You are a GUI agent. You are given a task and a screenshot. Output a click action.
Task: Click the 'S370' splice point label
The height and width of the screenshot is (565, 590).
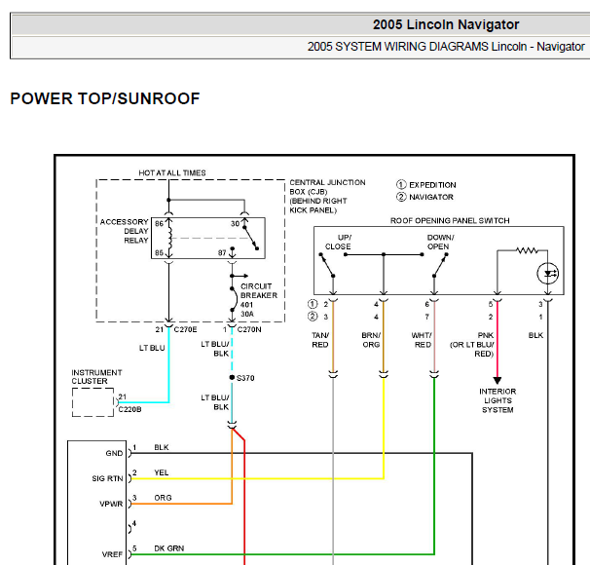tap(245, 378)
